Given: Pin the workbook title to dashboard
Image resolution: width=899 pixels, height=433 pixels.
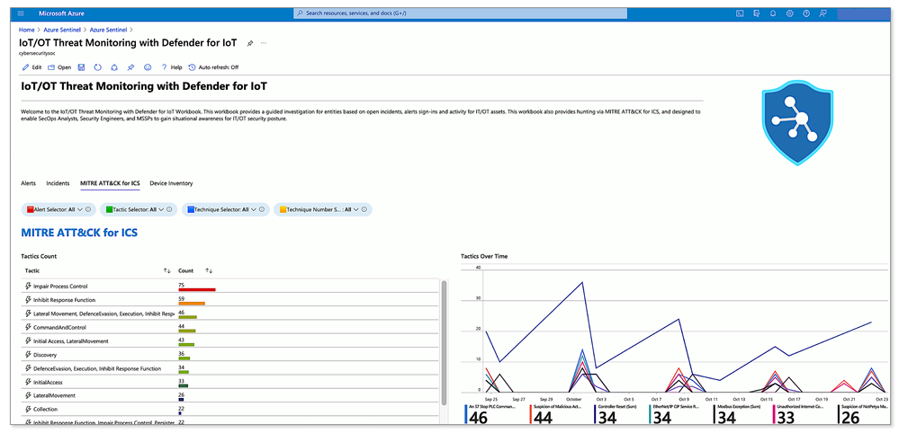Looking at the screenshot, I should click(249, 43).
